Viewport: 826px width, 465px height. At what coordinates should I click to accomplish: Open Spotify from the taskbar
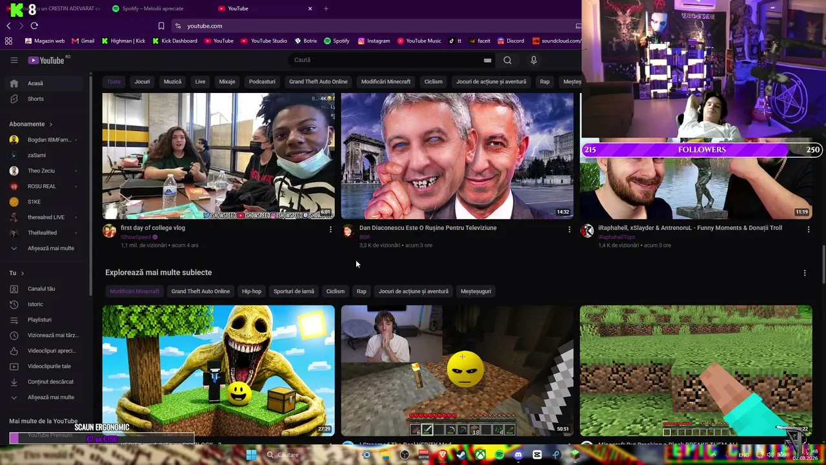coord(500,455)
